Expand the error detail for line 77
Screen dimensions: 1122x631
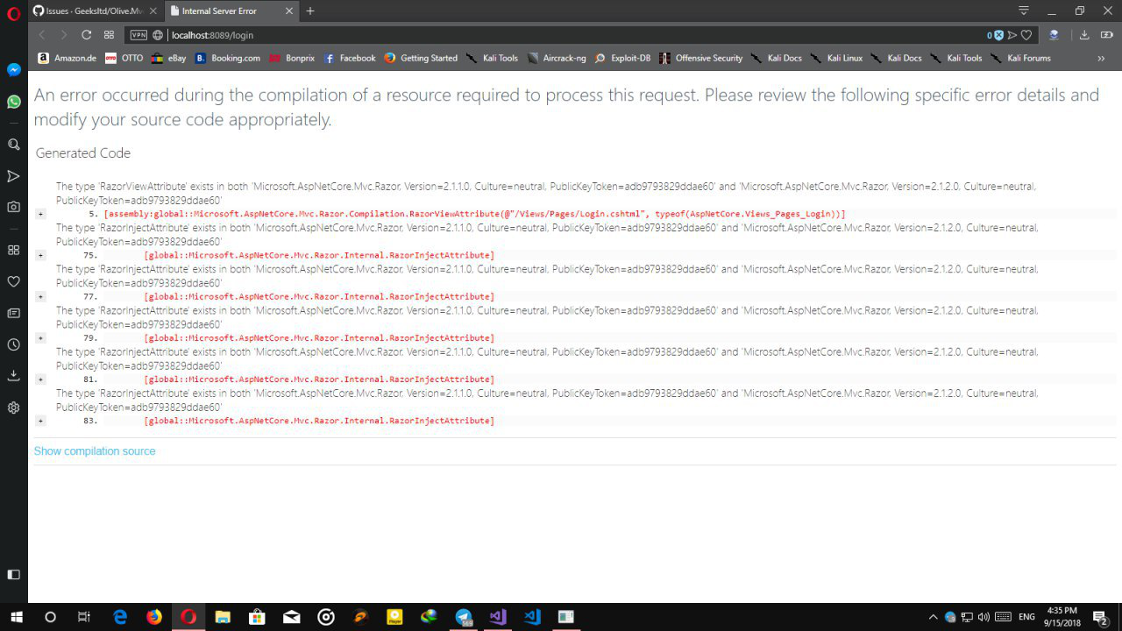[40, 296]
